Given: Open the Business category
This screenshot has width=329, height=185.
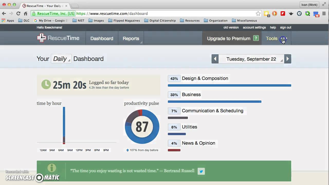Looking at the screenshot, I should coord(191,95).
